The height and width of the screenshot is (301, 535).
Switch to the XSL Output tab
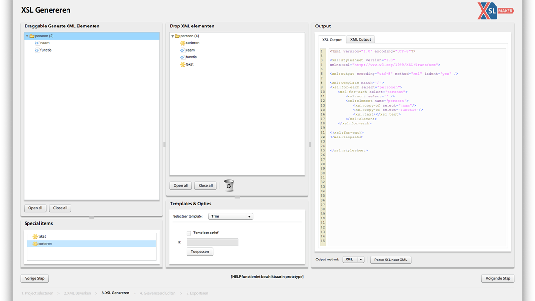(332, 40)
